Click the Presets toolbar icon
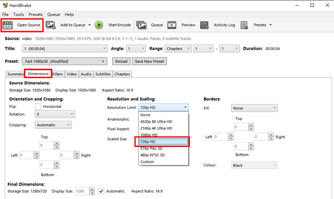Image resolution: width=334 pixels, height=199 pixels. tap(244, 25)
